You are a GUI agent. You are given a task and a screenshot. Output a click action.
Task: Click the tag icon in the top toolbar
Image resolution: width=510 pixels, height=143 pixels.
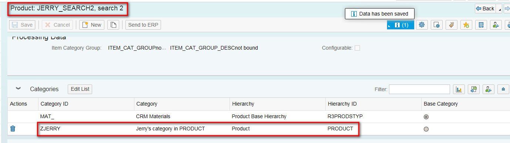(x=451, y=25)
